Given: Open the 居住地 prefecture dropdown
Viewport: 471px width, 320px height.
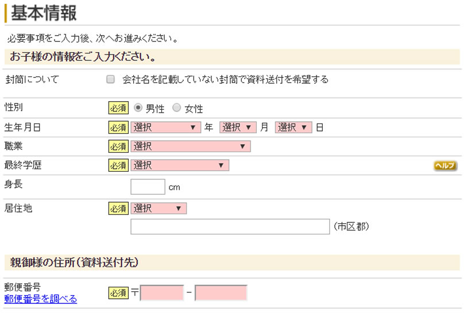Looking at the screenshot, I should click(158, 209).
